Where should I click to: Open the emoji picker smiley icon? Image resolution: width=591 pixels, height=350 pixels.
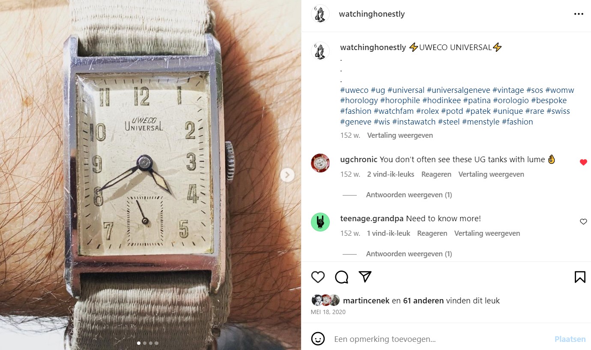coord(318,339)
